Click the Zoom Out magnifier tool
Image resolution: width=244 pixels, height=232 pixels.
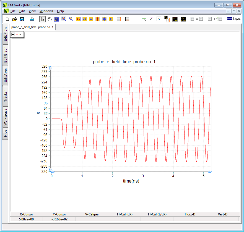pyautogui.click(x=71, y=19)
